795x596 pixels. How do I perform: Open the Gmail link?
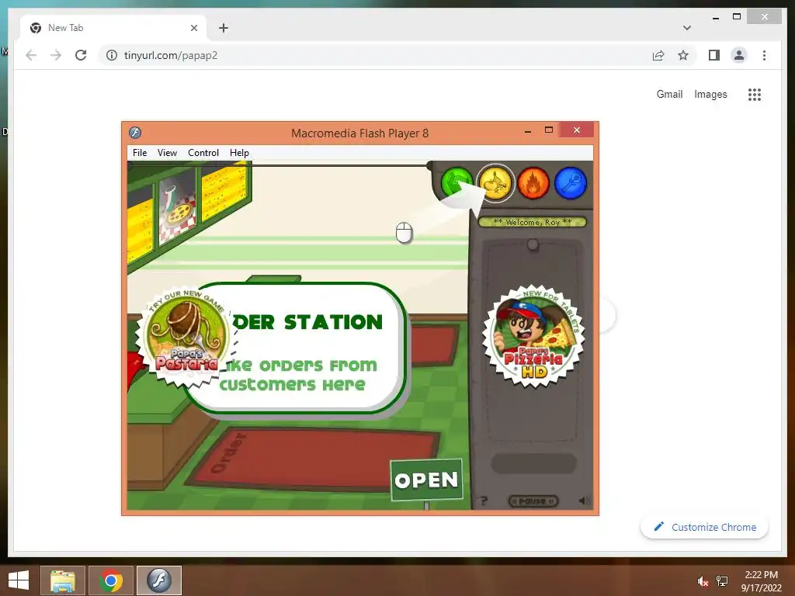point(669,94)
